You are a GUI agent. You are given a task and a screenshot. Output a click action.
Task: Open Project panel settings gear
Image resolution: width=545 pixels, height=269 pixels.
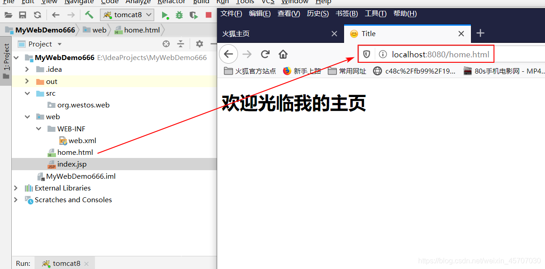200,44
